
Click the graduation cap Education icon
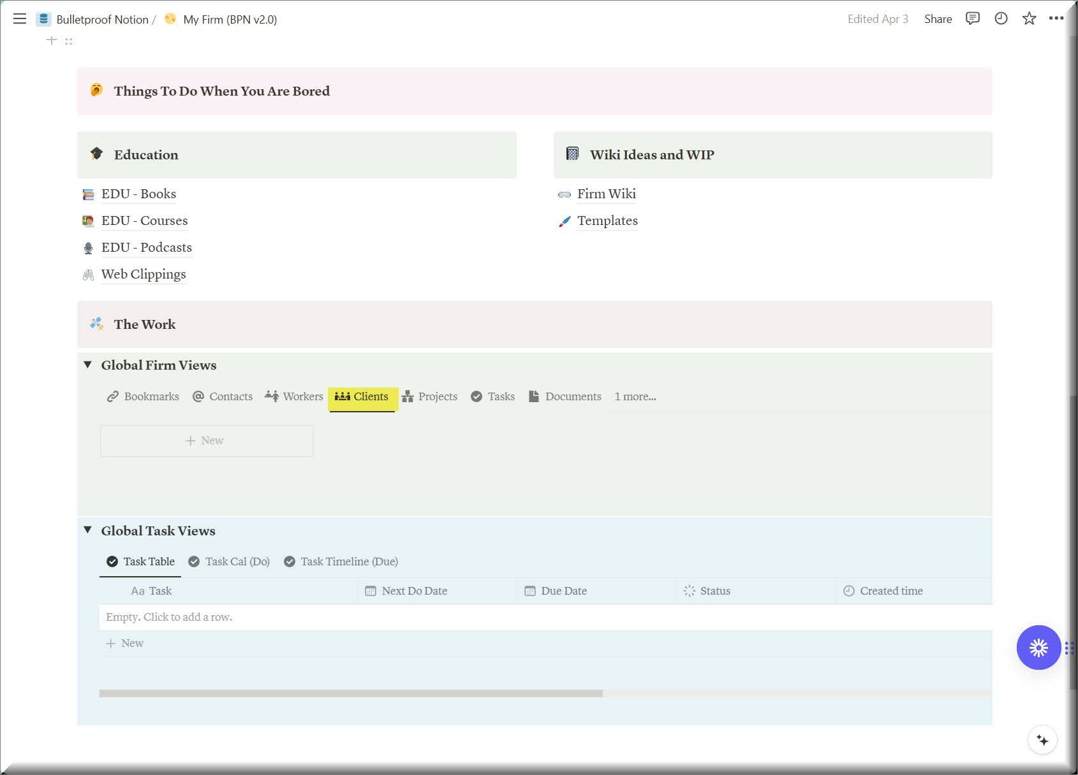pyautogui.click(x=96, y=154)
